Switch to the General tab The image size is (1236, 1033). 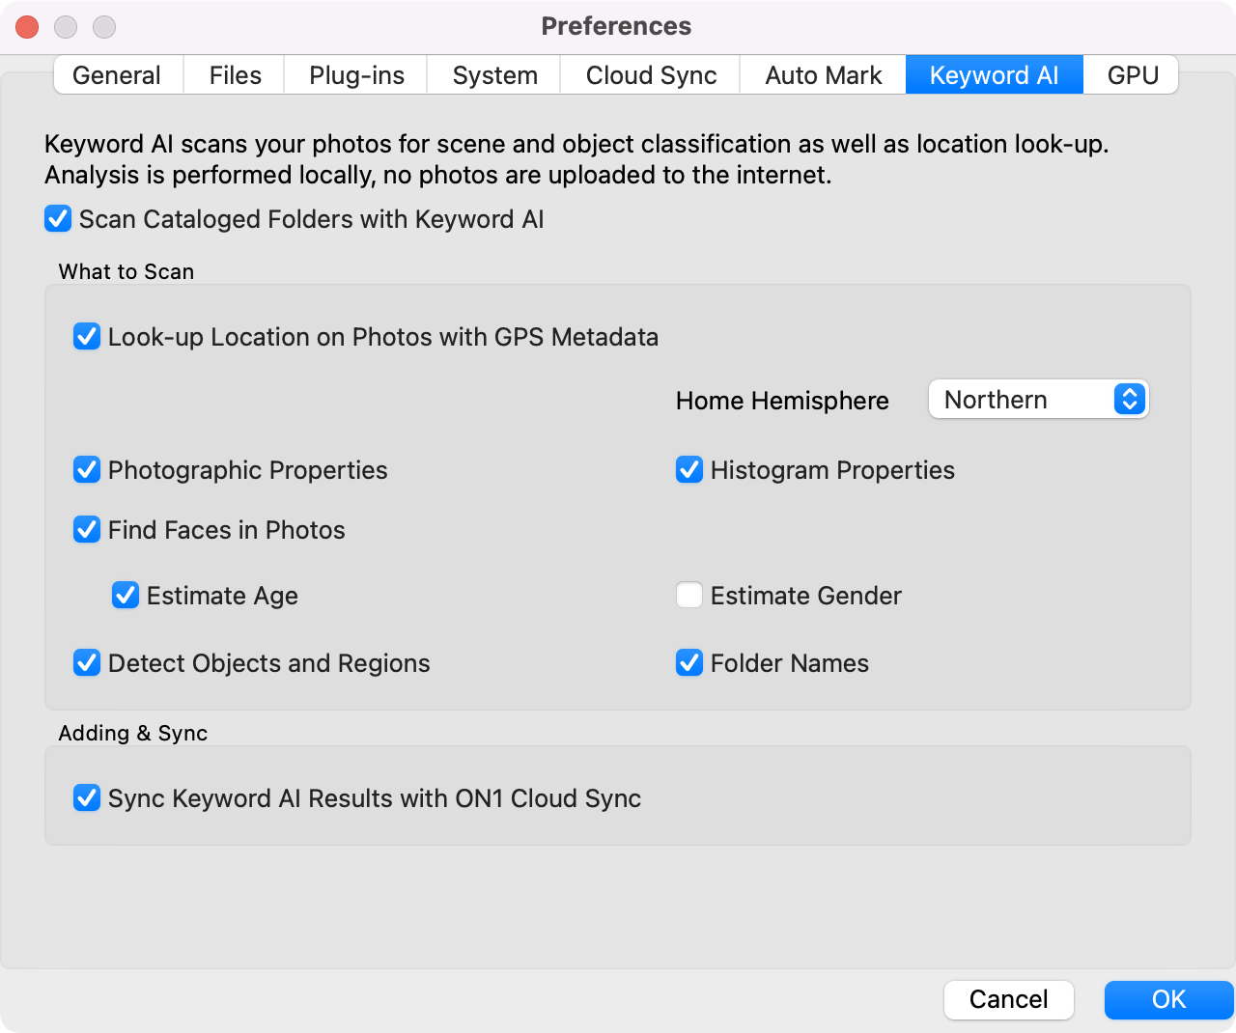(117, 74)
